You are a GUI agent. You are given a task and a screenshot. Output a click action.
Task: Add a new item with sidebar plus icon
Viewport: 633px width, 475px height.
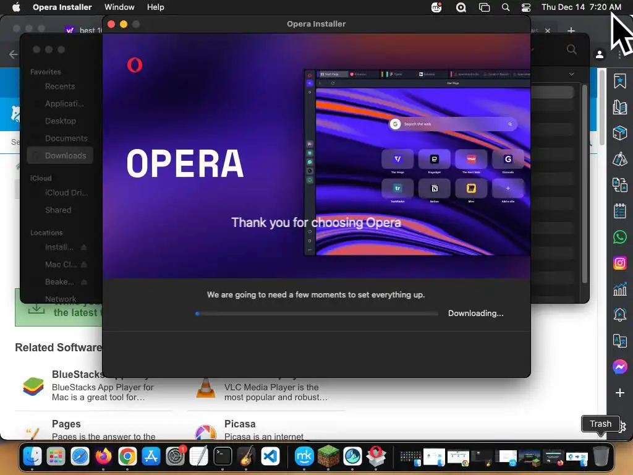[x=619, y=393]
